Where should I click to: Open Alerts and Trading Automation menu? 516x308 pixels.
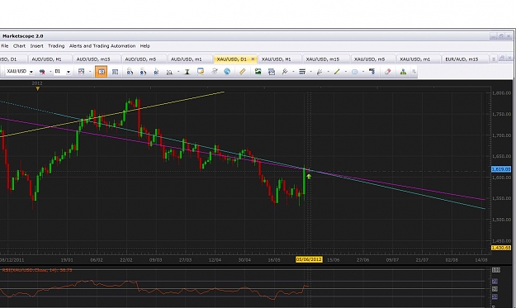pos(102,46)
